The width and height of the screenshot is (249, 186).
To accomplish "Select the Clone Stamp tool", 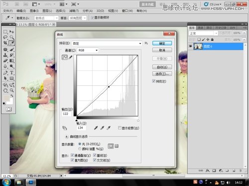I will 5,55.
